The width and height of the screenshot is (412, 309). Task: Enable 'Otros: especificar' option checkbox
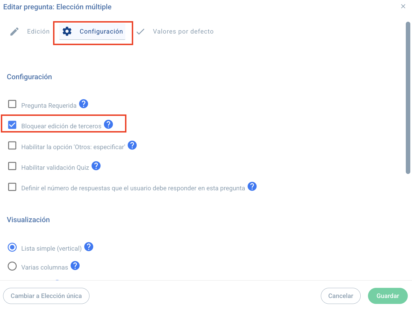[x=12, y=145]
